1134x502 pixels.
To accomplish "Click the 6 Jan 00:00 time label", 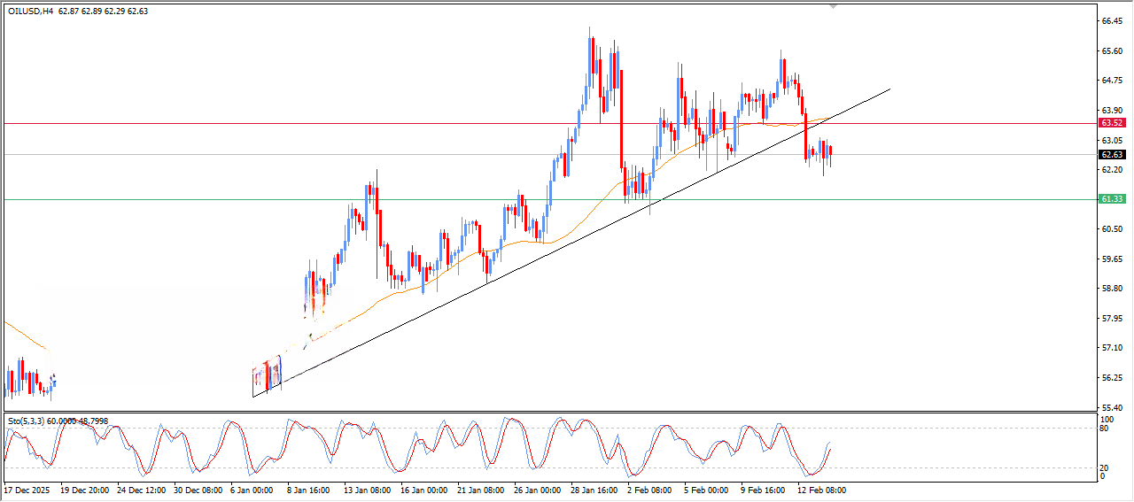I will (252, 490).
